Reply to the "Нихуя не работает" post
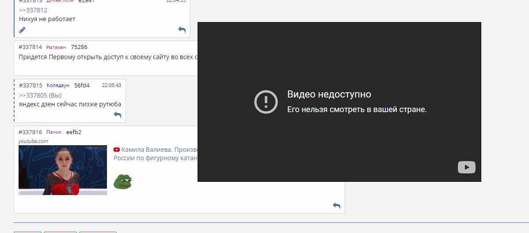The image size is (529, 233). [x=182, y=30]
